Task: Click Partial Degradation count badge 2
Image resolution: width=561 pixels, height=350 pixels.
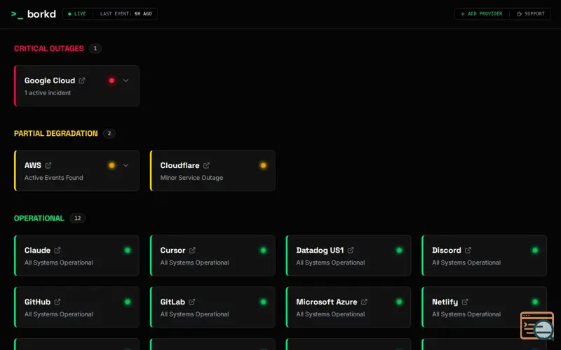Action: coord(109,133)
